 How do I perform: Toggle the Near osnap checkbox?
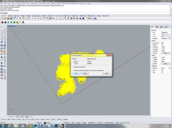(x=6, y=119)
